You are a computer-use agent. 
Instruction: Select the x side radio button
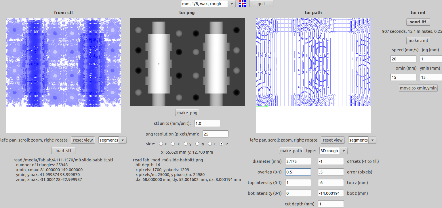point(161,144)
